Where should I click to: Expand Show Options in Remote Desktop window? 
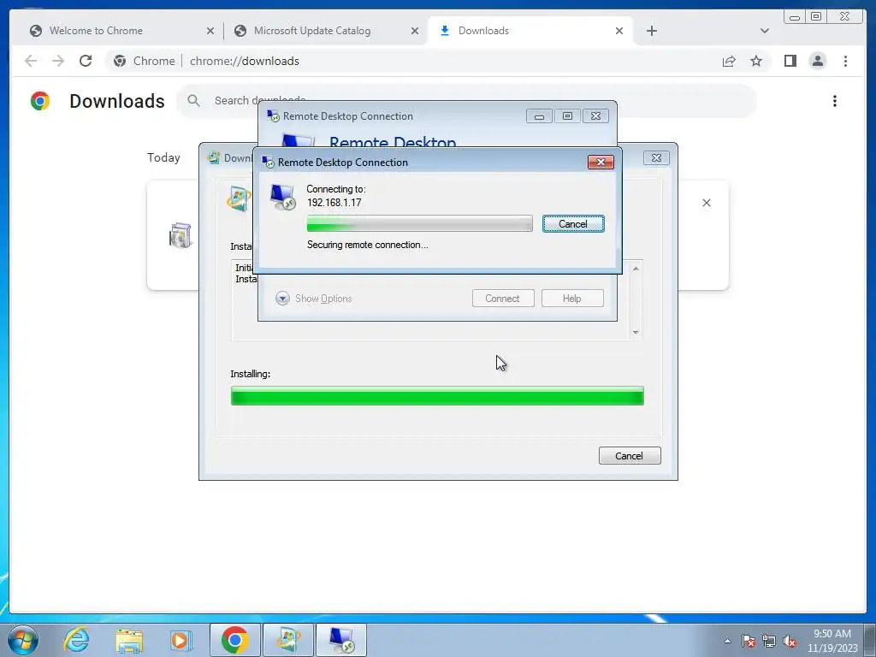pyautogui.click(x=314, y=299)
